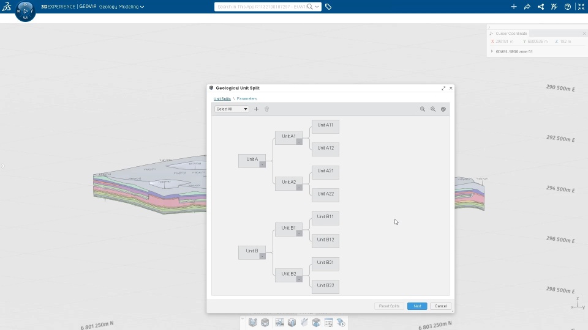Click the drillholes icon in bottom bar
This screenshot has height=330, width=588.
pos(304,322)
